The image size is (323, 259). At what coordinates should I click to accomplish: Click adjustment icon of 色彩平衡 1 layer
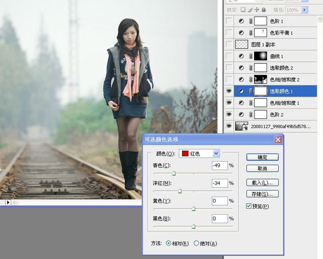coord(241,33)
